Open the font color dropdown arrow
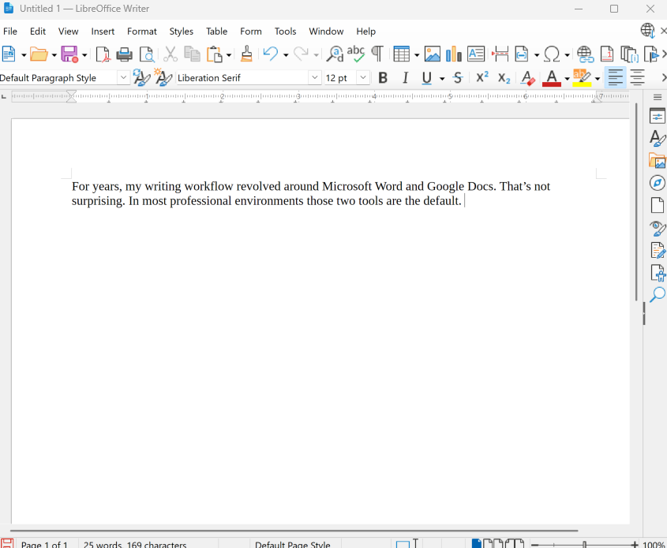 tap(567, 79)
